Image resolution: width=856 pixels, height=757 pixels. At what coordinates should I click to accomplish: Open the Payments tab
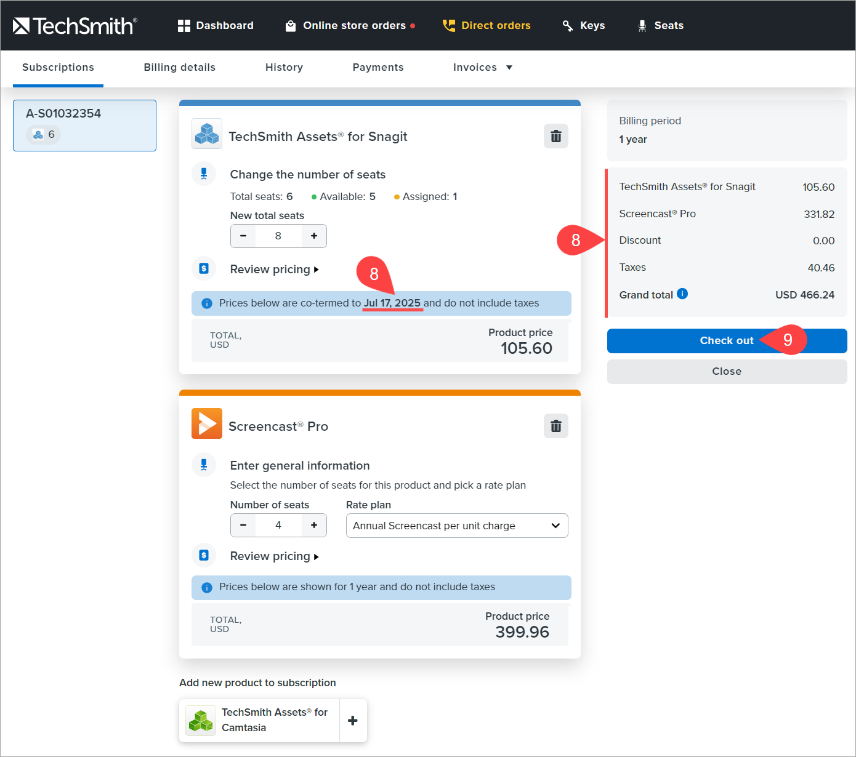coord(378,67)
